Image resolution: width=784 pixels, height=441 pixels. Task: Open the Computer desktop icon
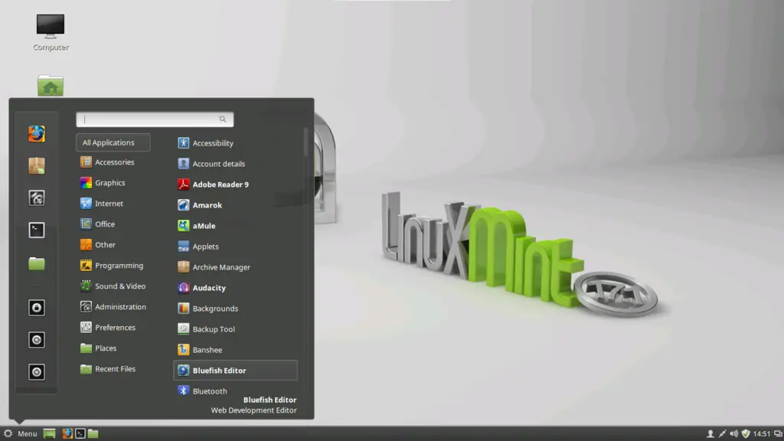[51, 33]
